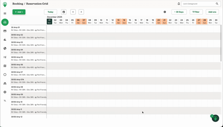
Task: Open the 30 Days range dropdown
Action: point(179,12)
